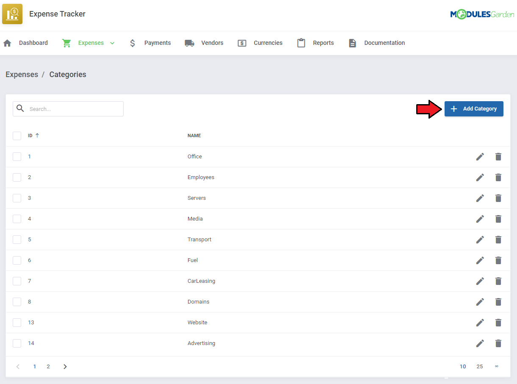The height and width of the screenshot is (384, 517).
Task: Edit the Servers category with pencil icon
Action: point(480,198)
